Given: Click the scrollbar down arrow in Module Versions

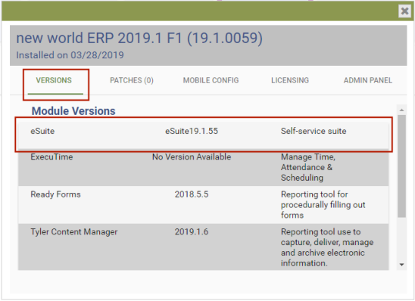Looking at the screenshot, I should (x=401, y=265).
